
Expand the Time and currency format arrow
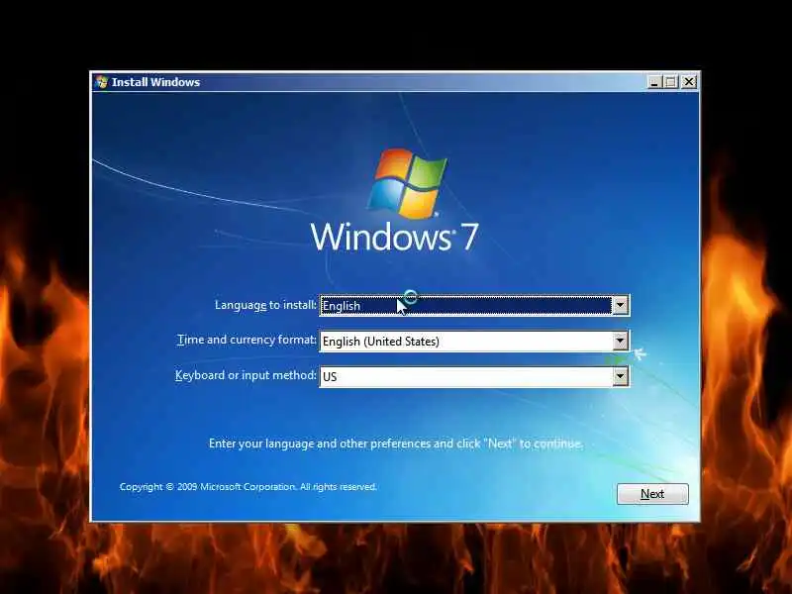click(x=620, y=341)
